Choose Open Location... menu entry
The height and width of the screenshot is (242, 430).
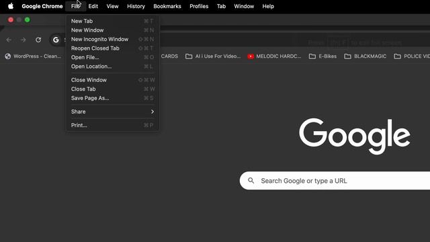pos(112,67)
